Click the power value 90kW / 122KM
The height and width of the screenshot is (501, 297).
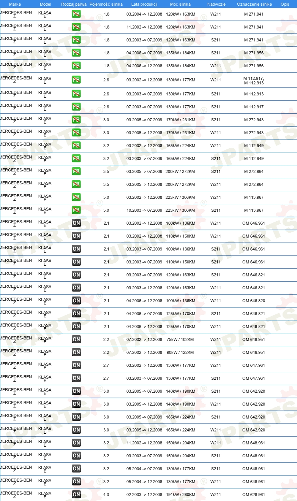180,353
